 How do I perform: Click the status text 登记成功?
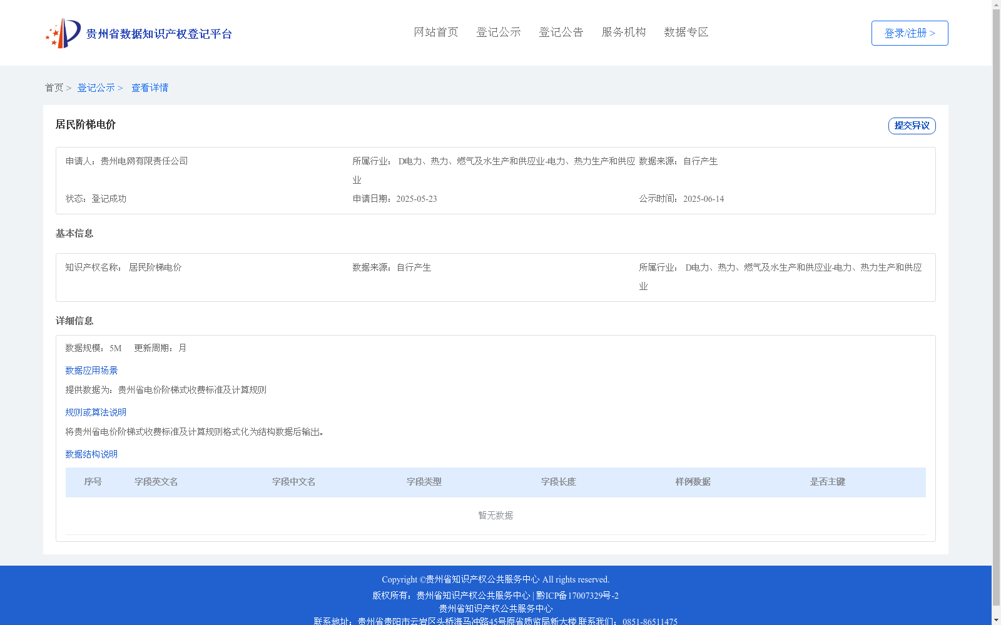tap(109, 199)
